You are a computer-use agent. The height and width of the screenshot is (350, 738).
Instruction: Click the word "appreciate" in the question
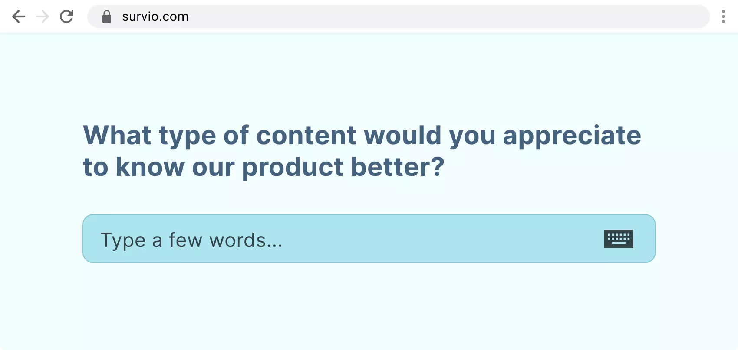pos(571,136)
